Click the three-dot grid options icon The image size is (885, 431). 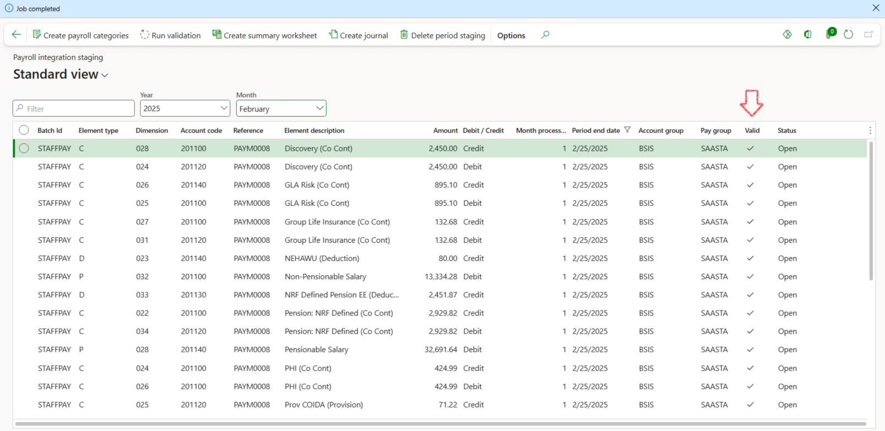click(x=870, y=130)
